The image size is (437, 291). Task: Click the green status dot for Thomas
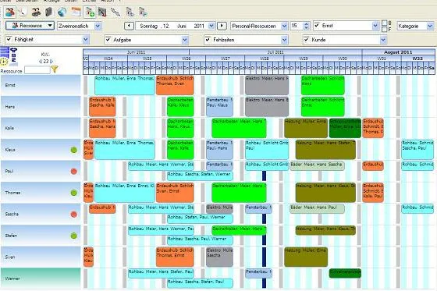[73, 193]
